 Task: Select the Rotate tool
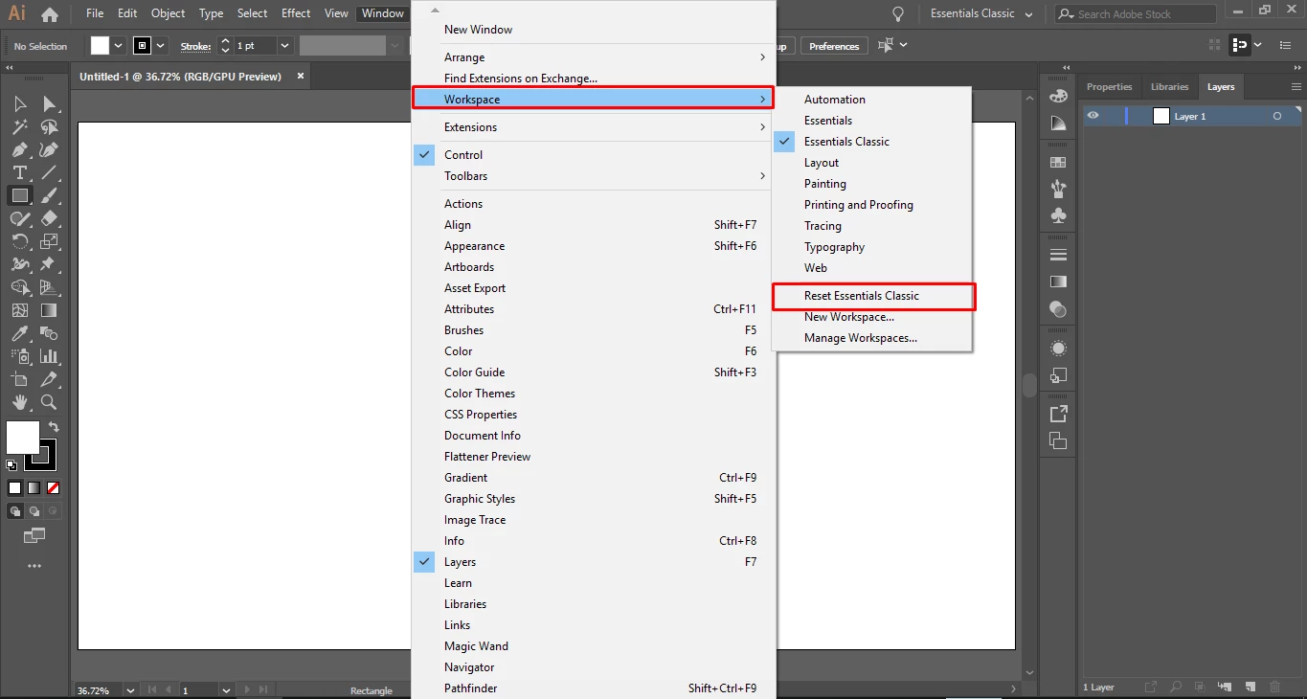20,241
